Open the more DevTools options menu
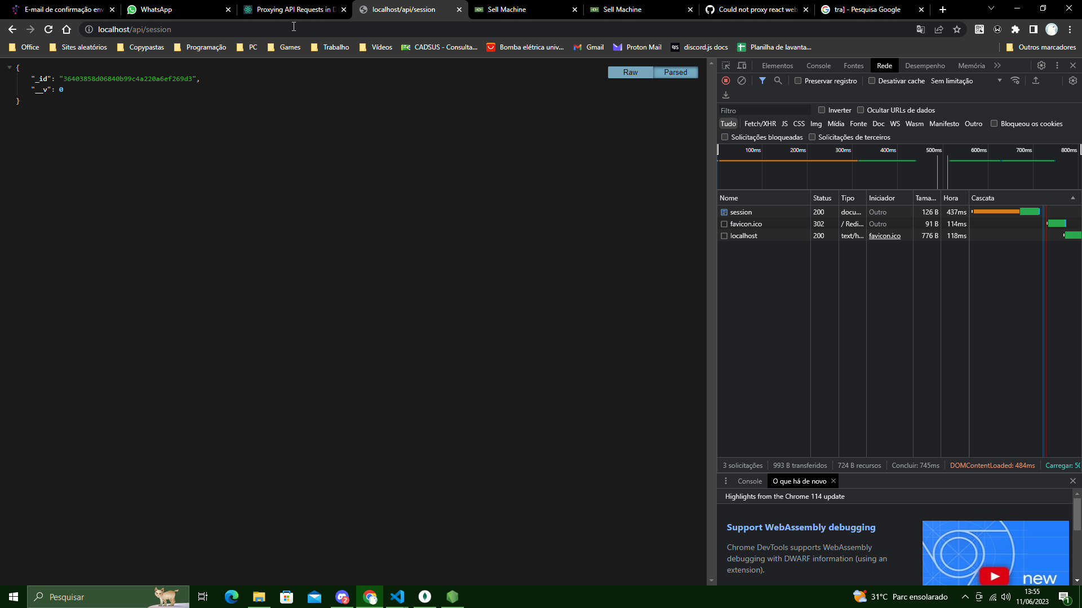This screenshot has width=1082, height=608. 1057,65
